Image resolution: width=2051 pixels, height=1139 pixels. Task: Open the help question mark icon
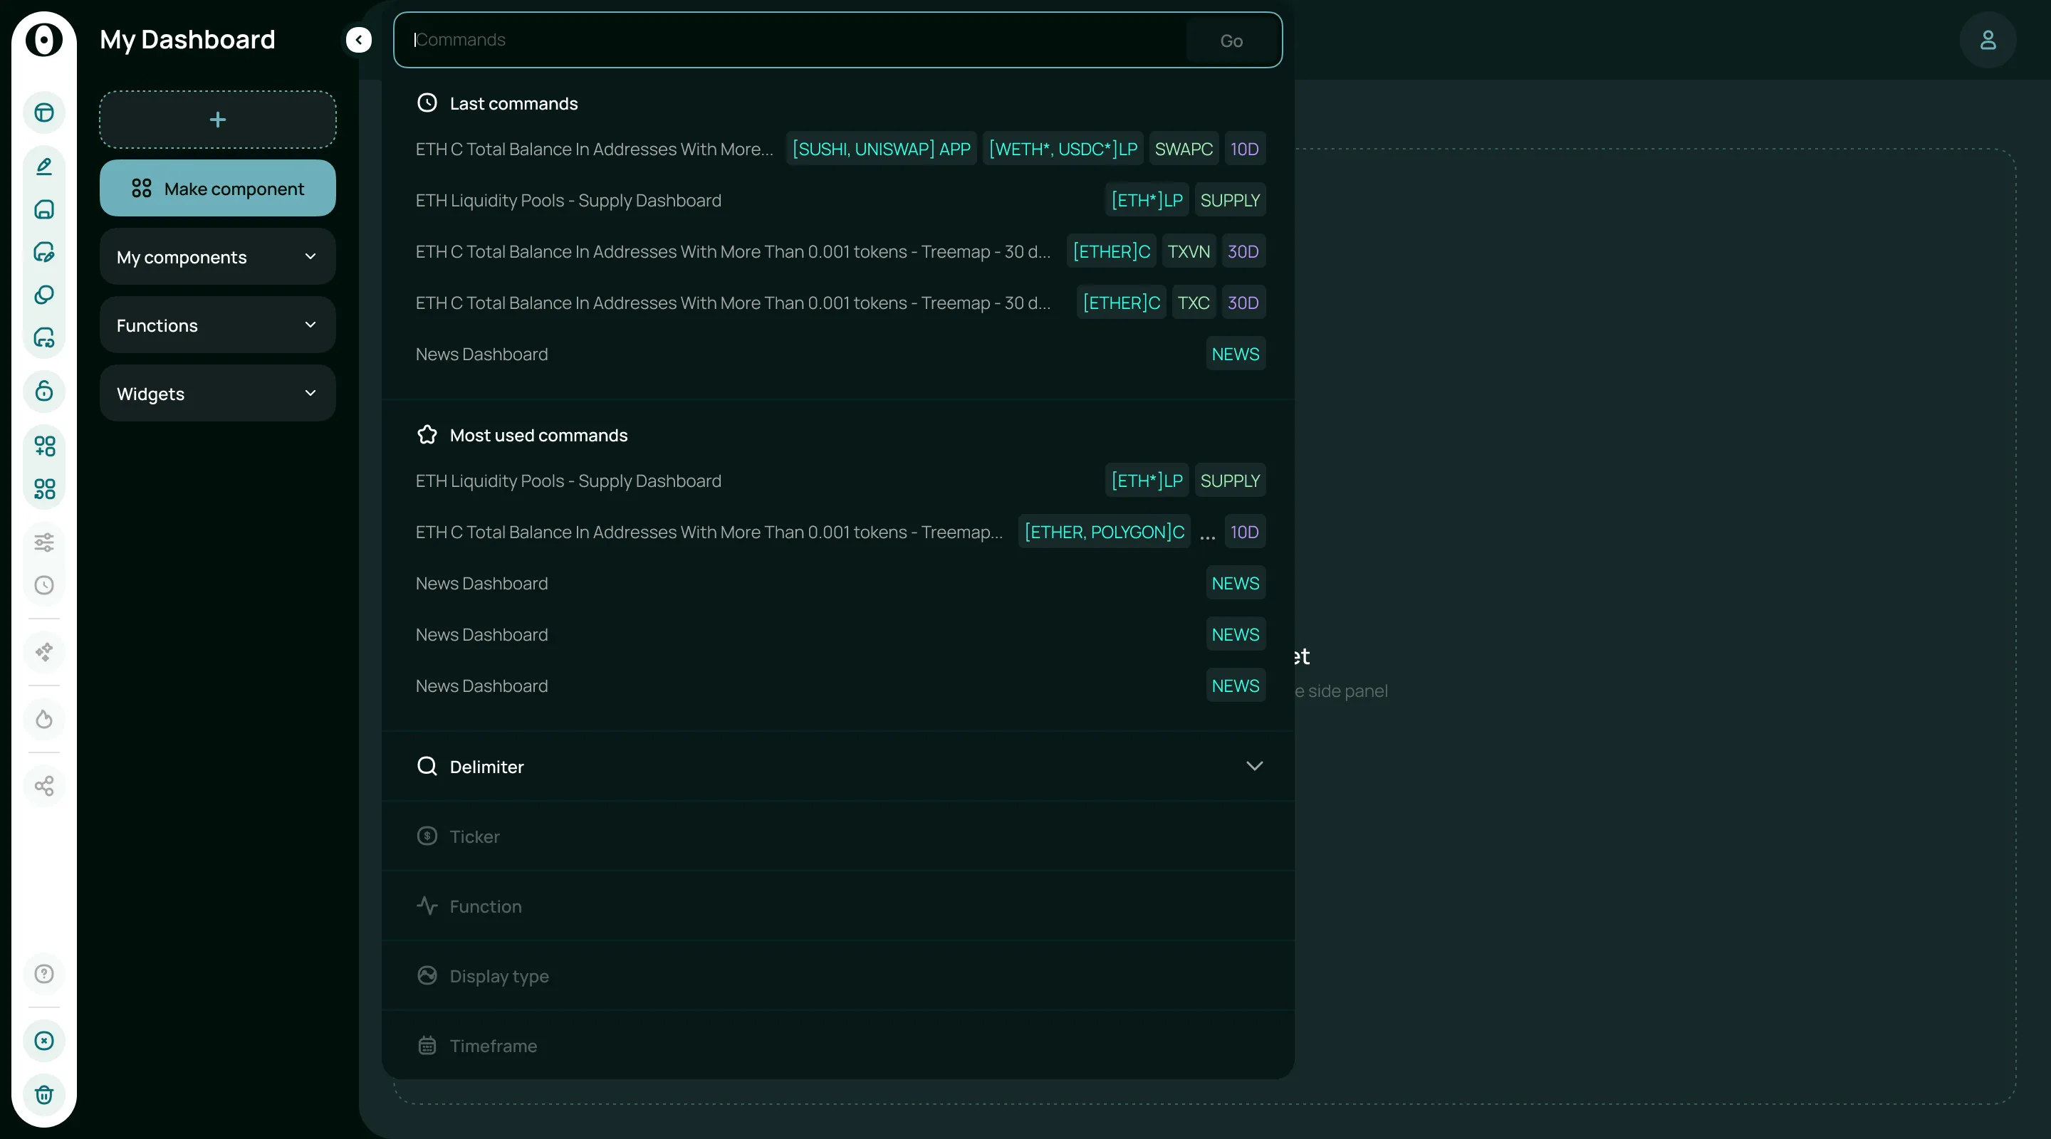click(43, 975)
